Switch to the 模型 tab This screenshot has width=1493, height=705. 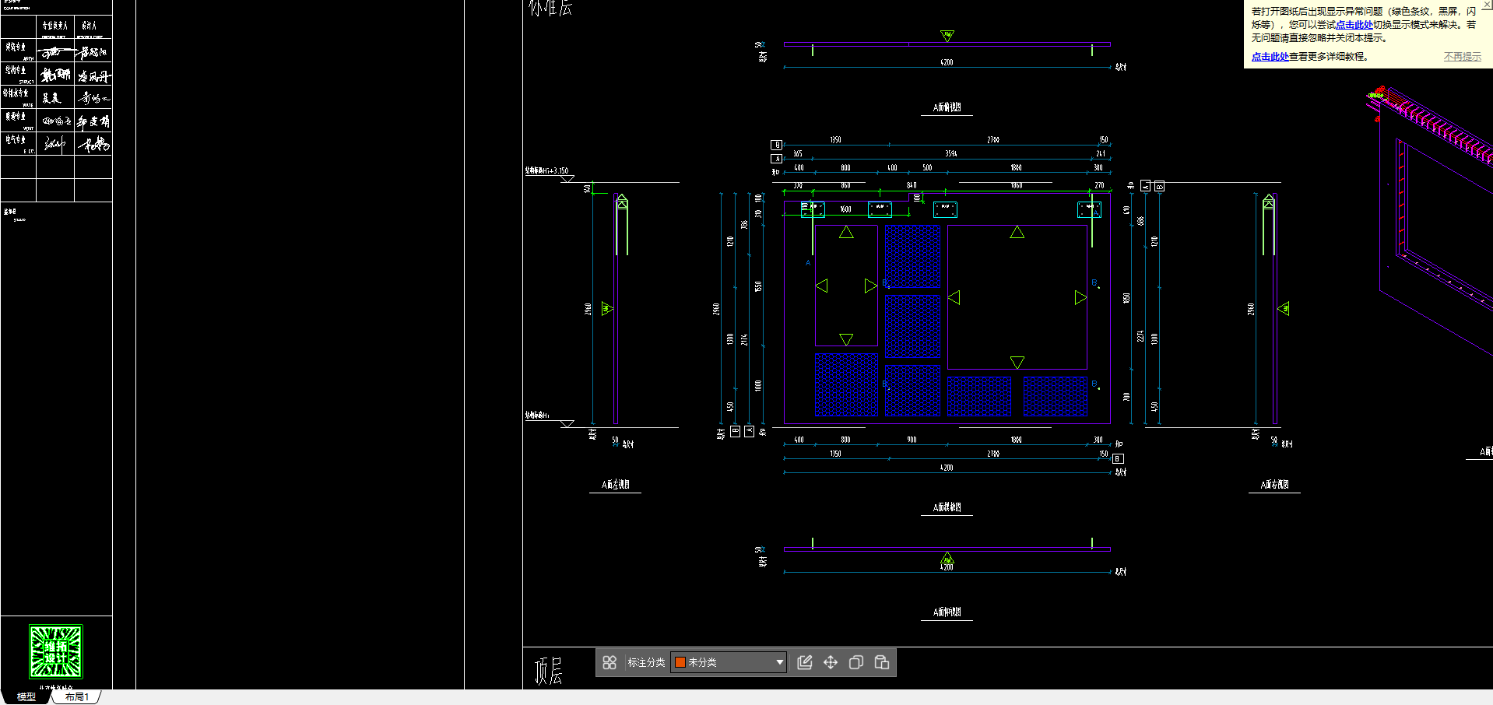click(26, 696)
